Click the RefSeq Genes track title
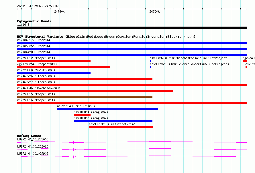Image resolution: width=255 pixels, height=173 pixels. 29,136
